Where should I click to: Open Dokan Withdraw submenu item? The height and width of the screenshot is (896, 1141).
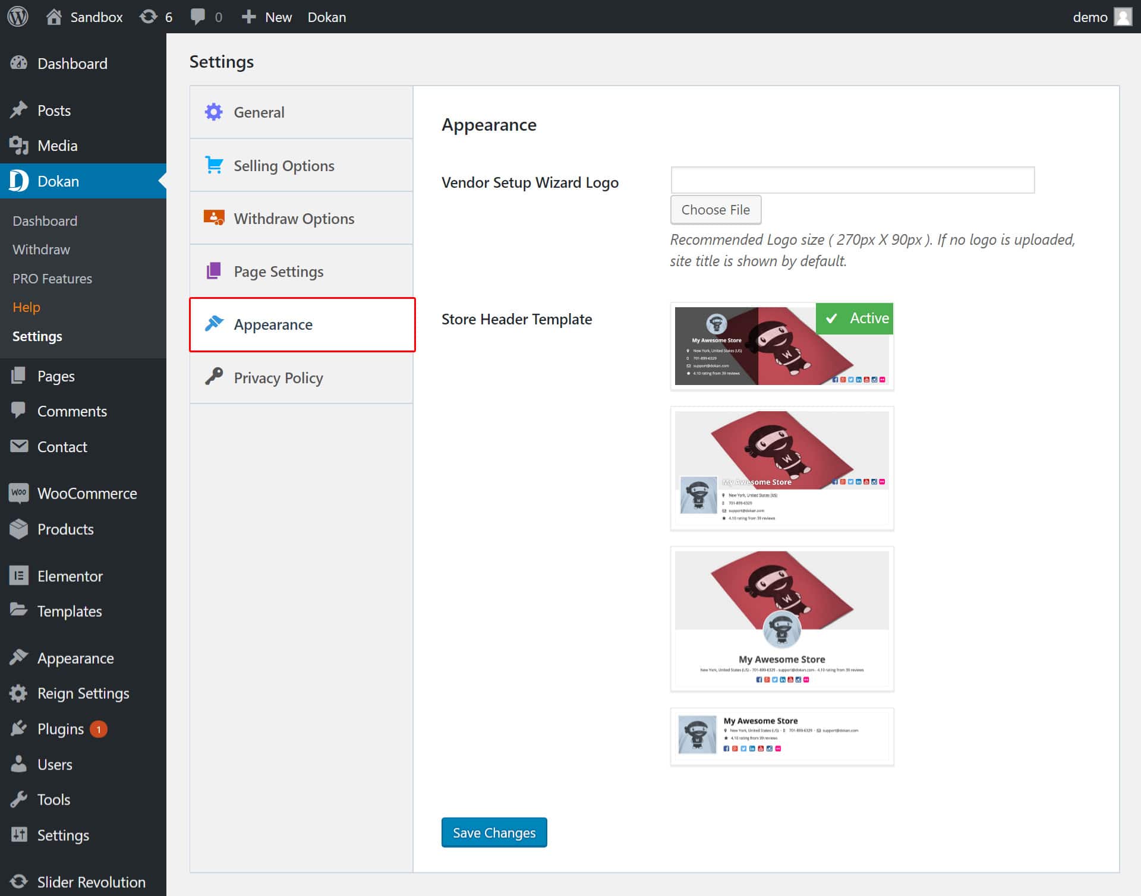click(41, 250)
